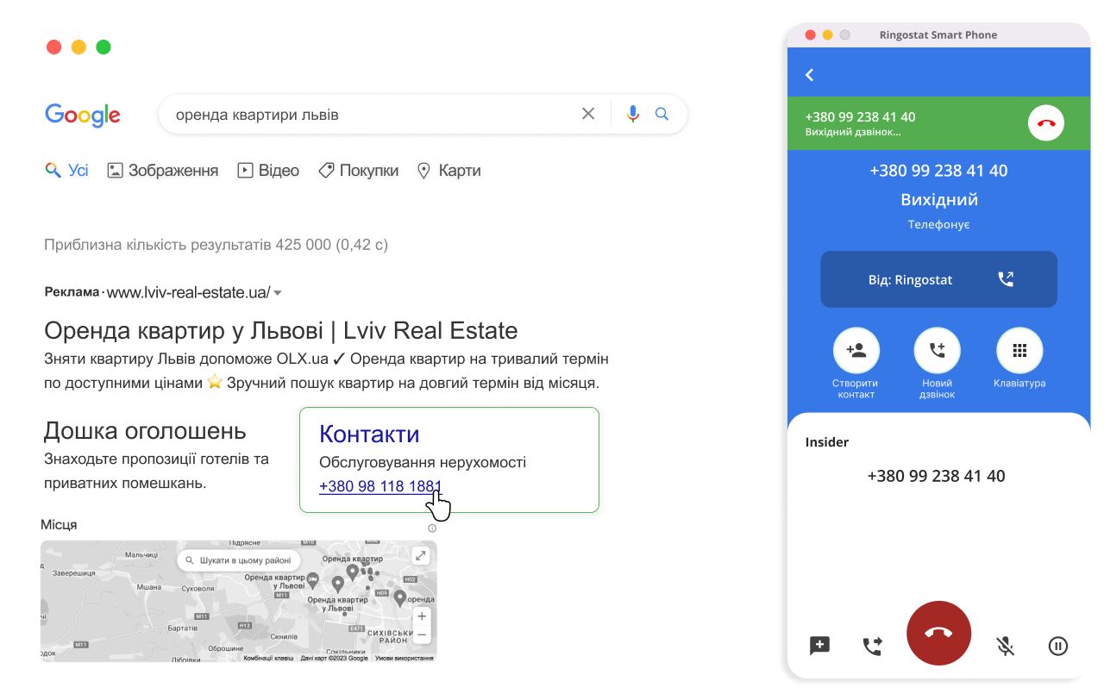This screenshot has height=700, width=1104.
Task: Click the Місця heading
Action: pyautogui.click(x=59, y=524)
